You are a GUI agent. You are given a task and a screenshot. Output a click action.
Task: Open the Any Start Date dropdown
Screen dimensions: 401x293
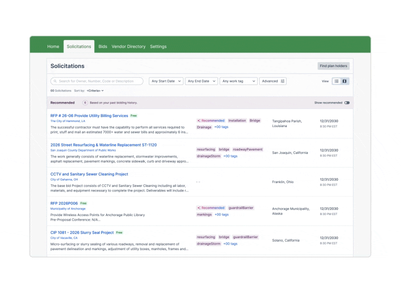click(x=165, y=81)
